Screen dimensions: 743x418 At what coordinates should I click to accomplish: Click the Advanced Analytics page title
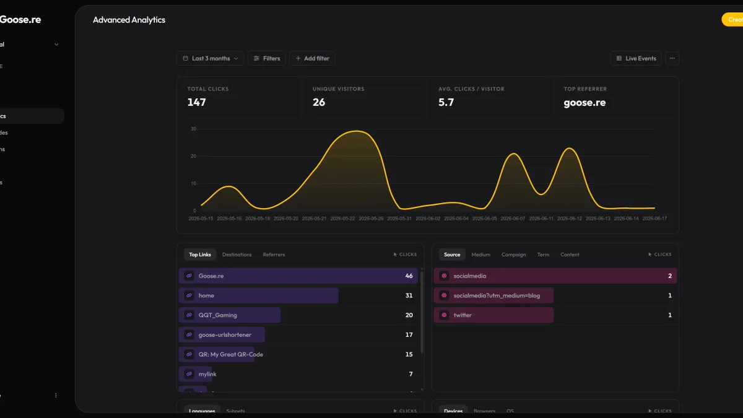pyautogui.click(x=129, y=20)
